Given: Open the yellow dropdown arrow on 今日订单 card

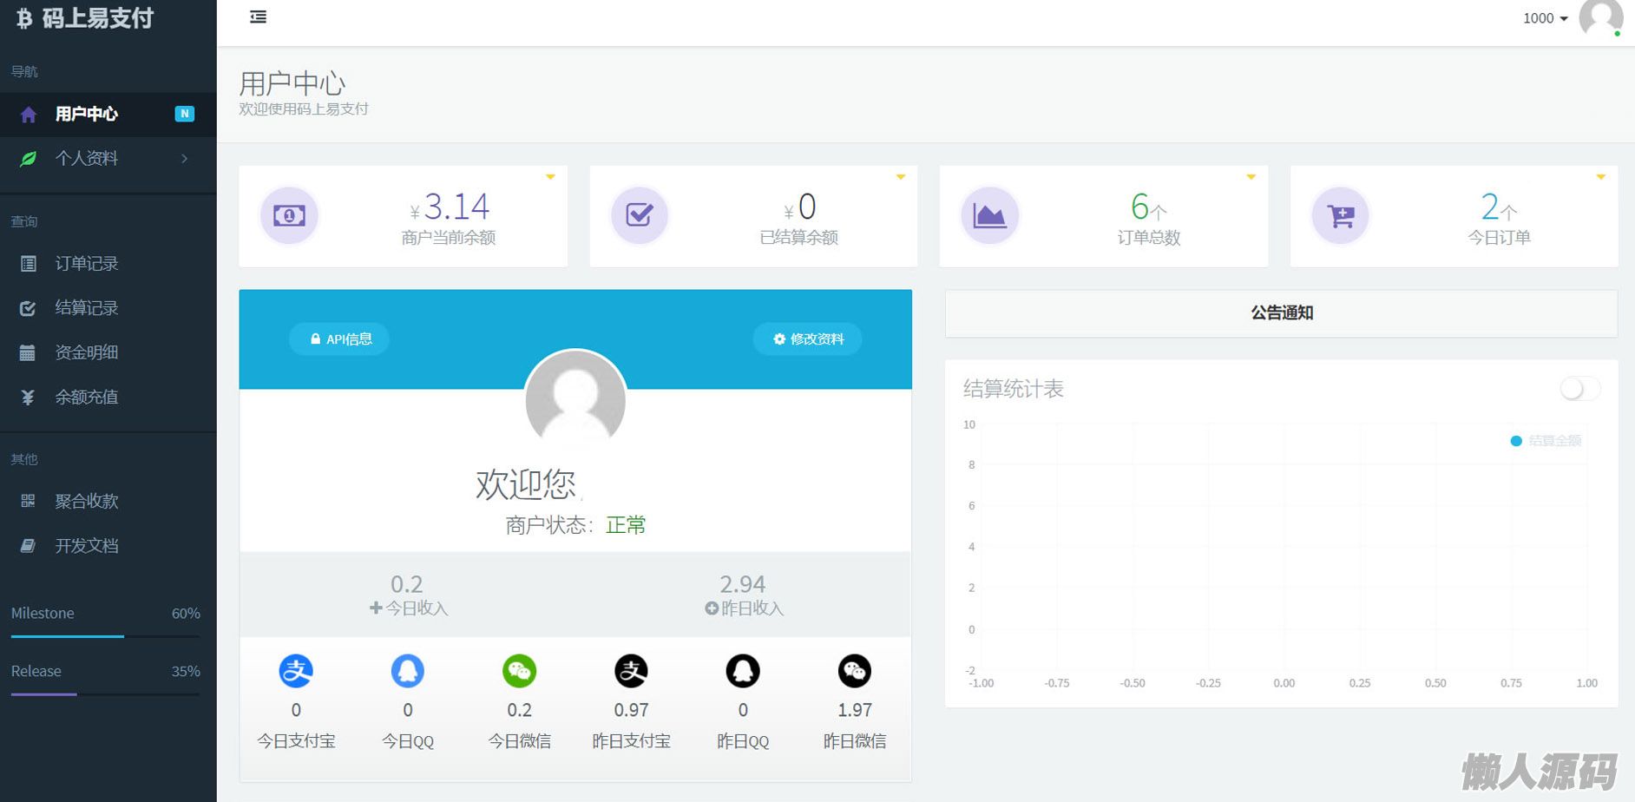Looking at the screenshot, I should pos(1600,177).
